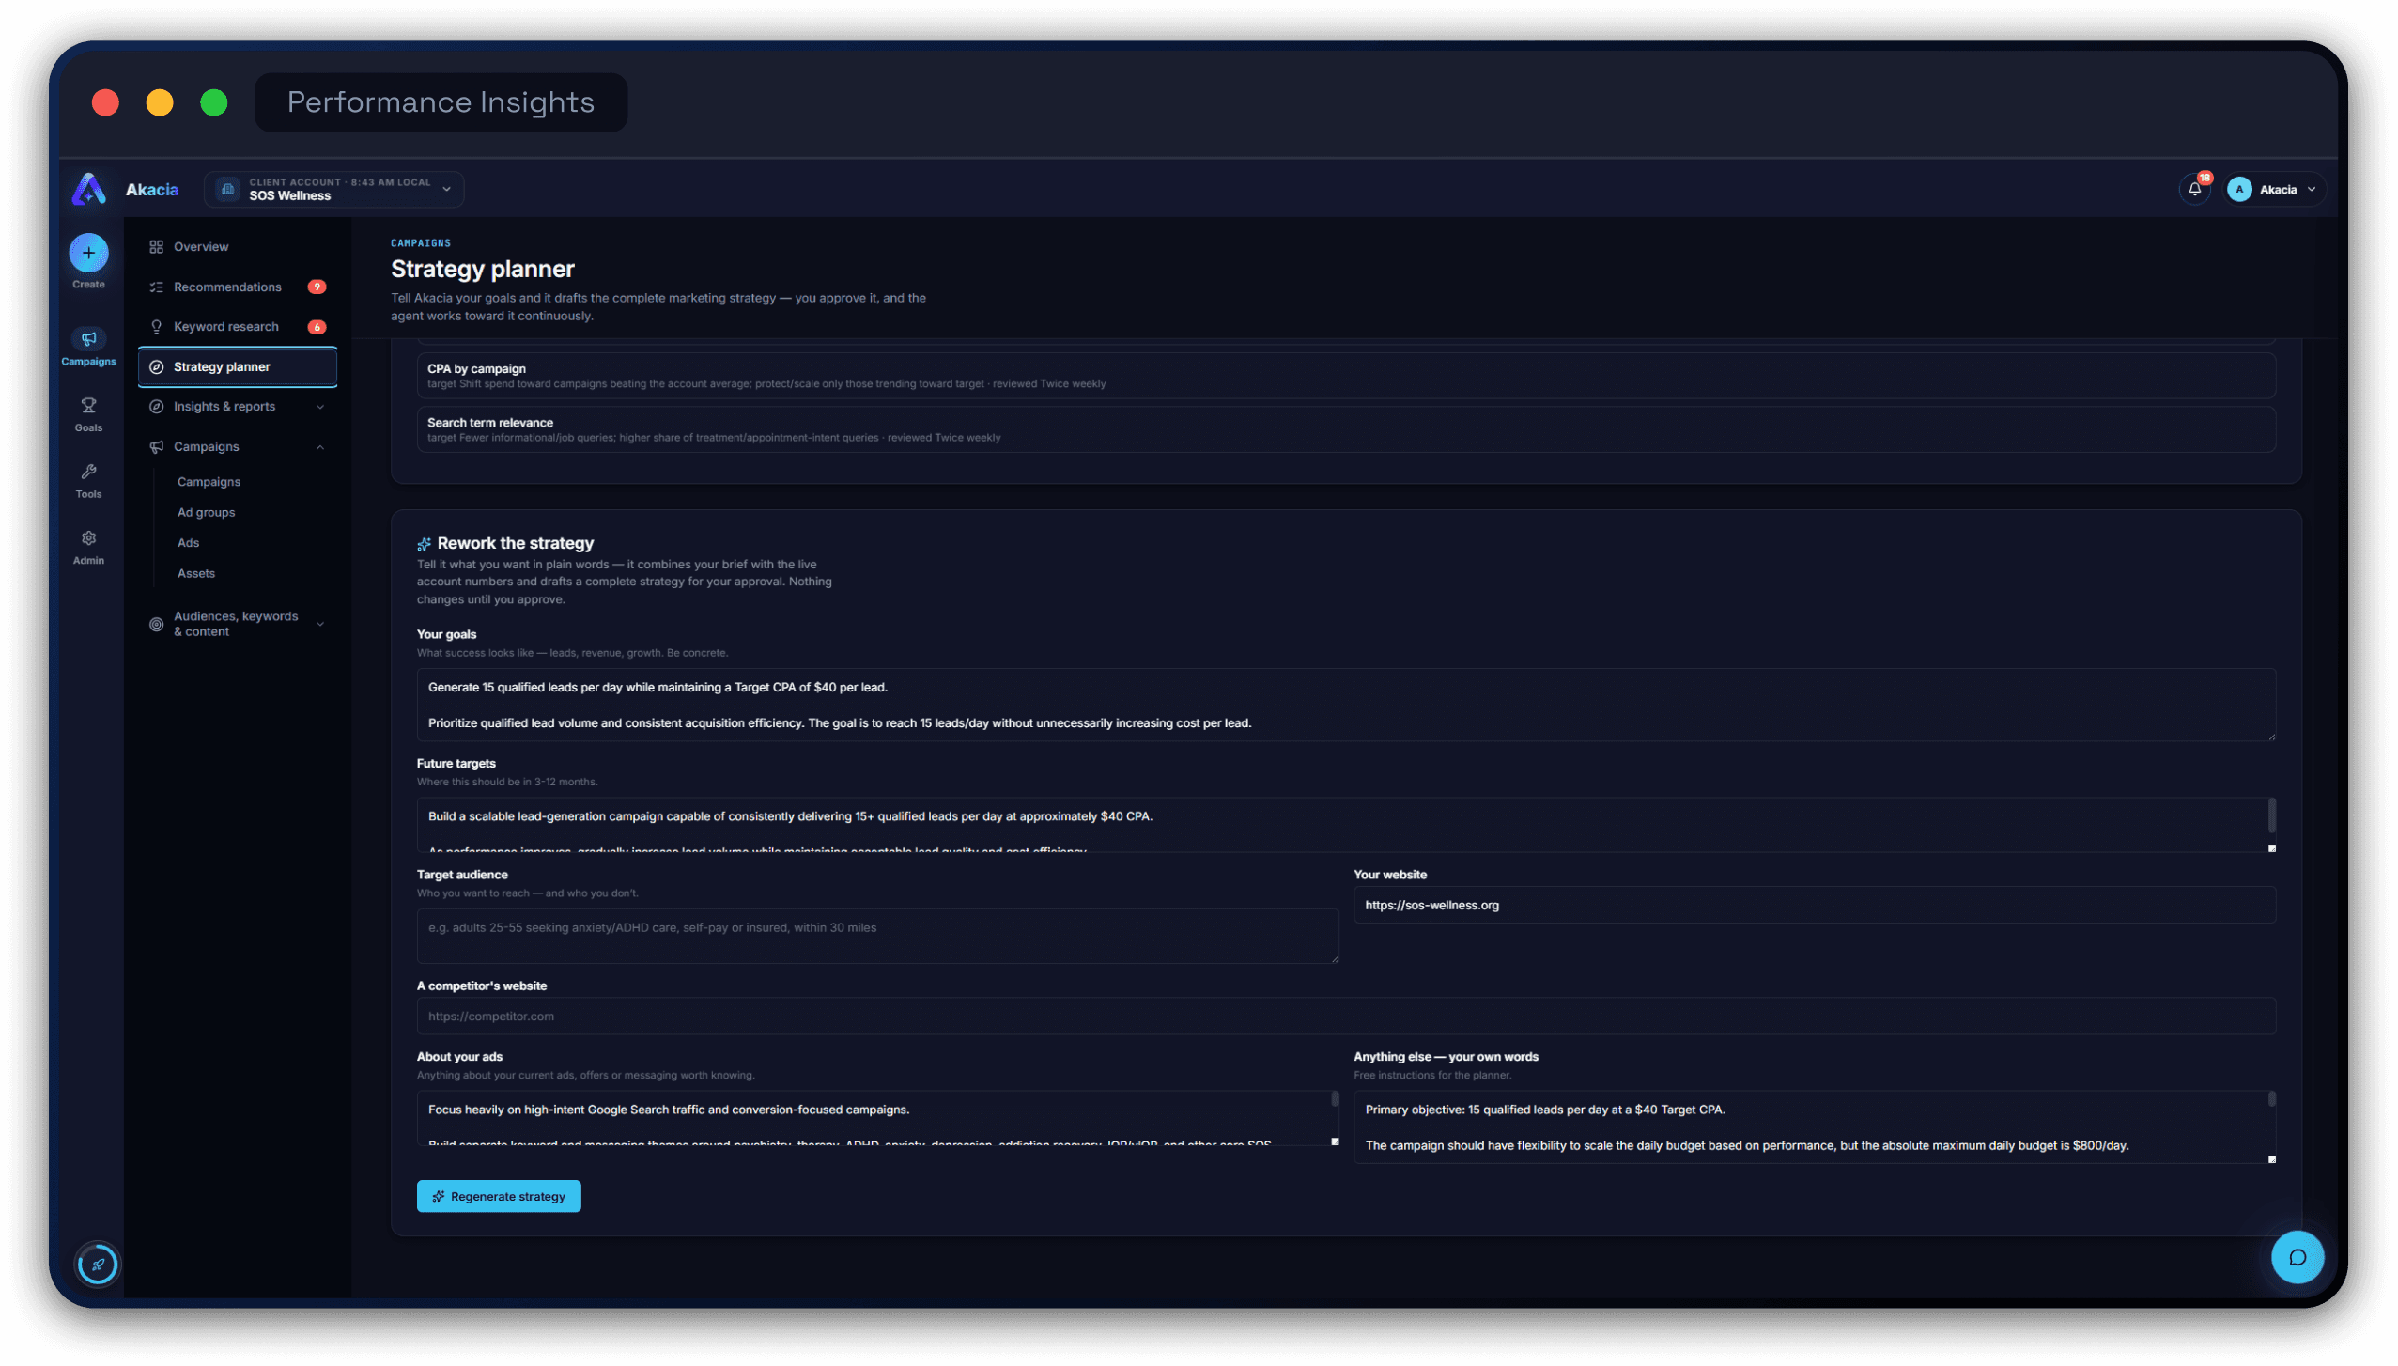Viewport: 2398px width, 1366px height.
Task: Click the Akacia logo icon
Action: tap(89, 190)
